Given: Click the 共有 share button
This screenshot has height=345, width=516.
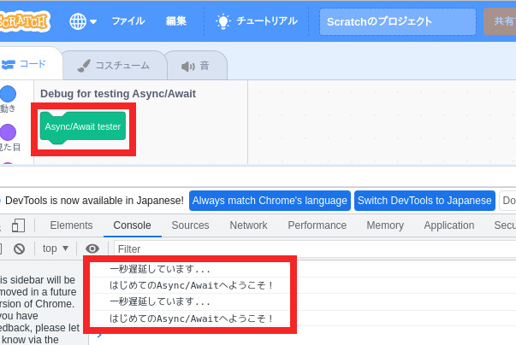Looking at the screenshot, I should [x=501, y=21].
